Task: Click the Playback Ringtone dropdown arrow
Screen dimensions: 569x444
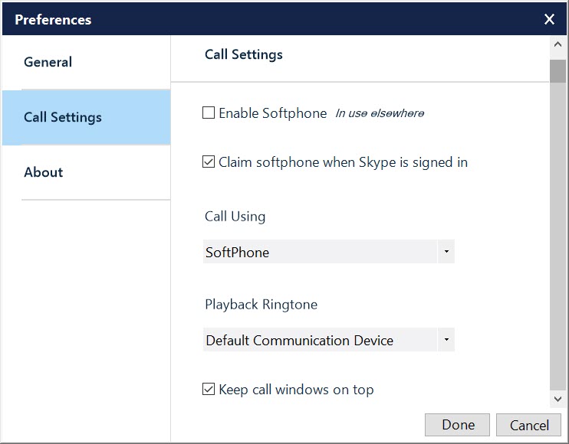Action: tap(446, 340)
